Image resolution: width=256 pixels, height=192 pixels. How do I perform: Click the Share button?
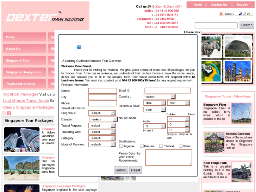pos(236,14)
